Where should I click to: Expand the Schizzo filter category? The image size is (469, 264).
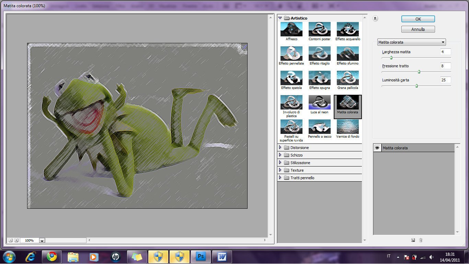pos(280,155)
